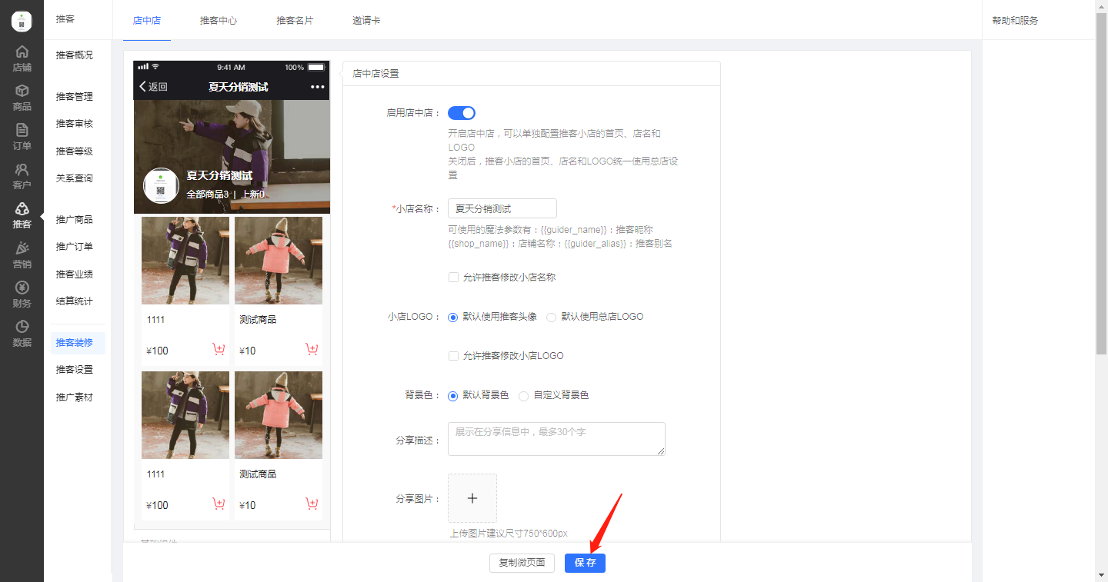Tap the three-dot menu in phone preview
Viewport: 1108px width, 582px height.
pyautogui.click(x=317, y=87)
